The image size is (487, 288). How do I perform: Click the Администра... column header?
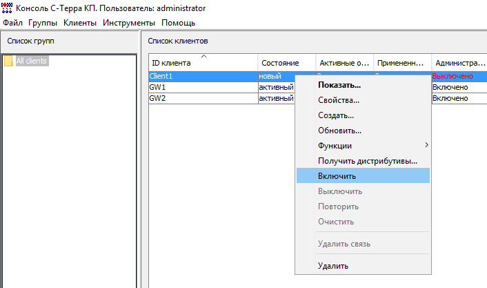pyautogui.click(x=459, y=63)
